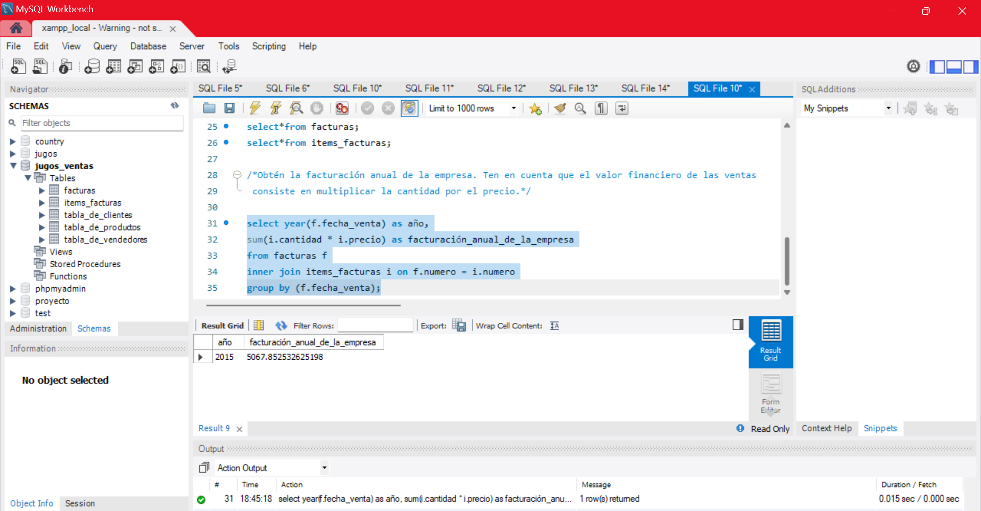The width and height of the screenshot is (981, 511).
Task: Open a SQL script file in new tab
Action: (x=40, y=66)
